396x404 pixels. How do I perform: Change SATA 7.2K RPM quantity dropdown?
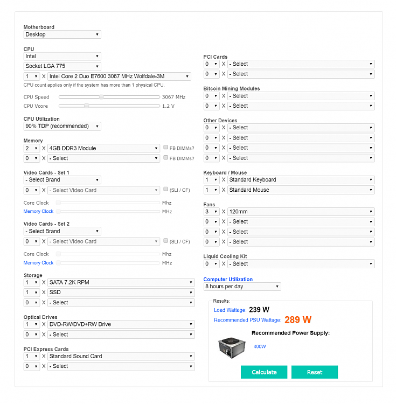click(32, 282)
